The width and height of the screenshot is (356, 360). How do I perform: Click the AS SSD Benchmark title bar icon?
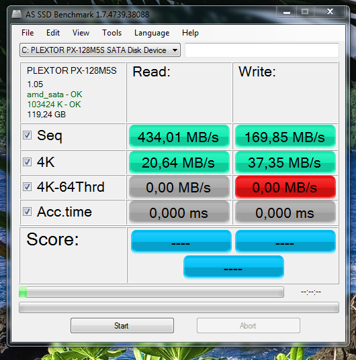(17, 14)
